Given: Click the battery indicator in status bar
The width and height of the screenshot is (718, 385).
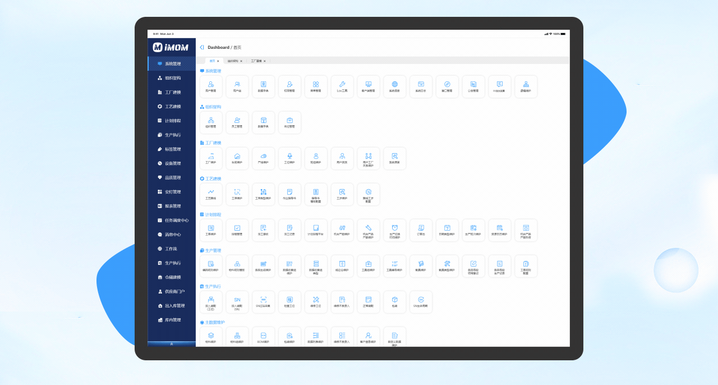Looking at the screenshot, I should point(563,34).
